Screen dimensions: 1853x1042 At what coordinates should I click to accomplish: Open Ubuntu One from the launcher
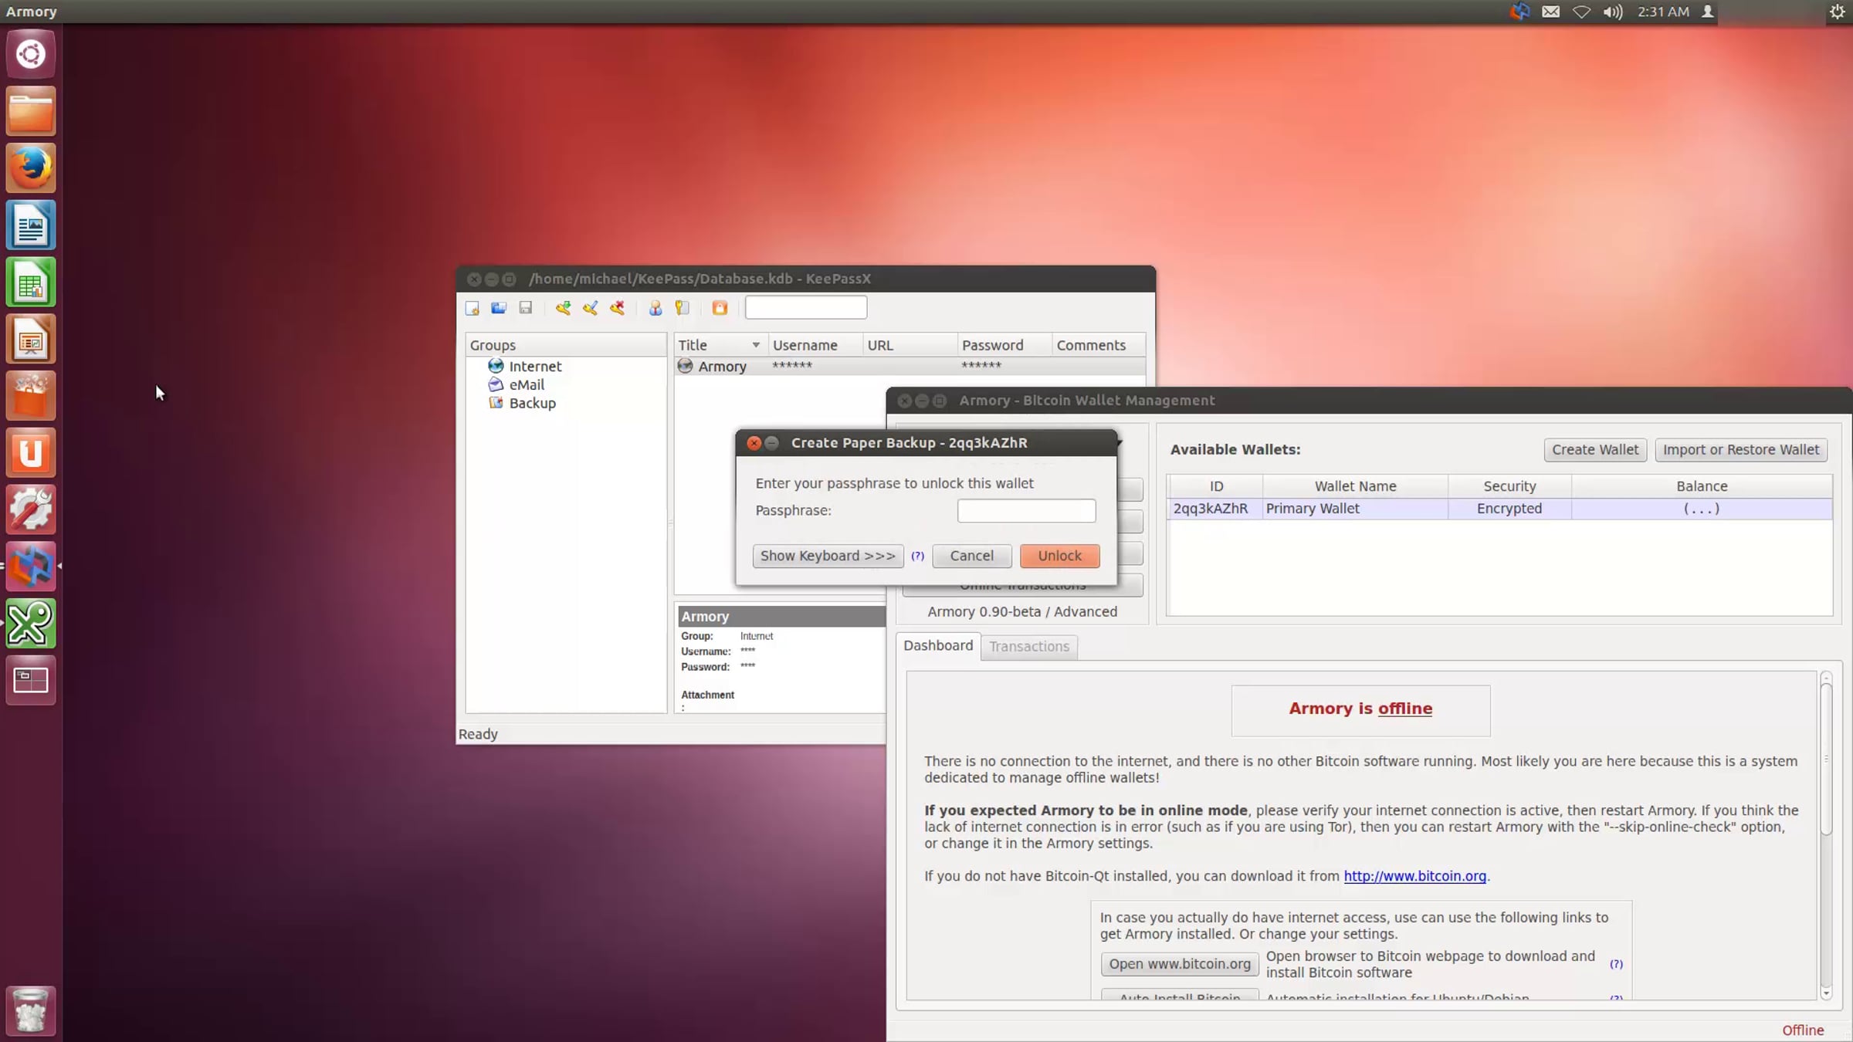[x=31, y=452]
